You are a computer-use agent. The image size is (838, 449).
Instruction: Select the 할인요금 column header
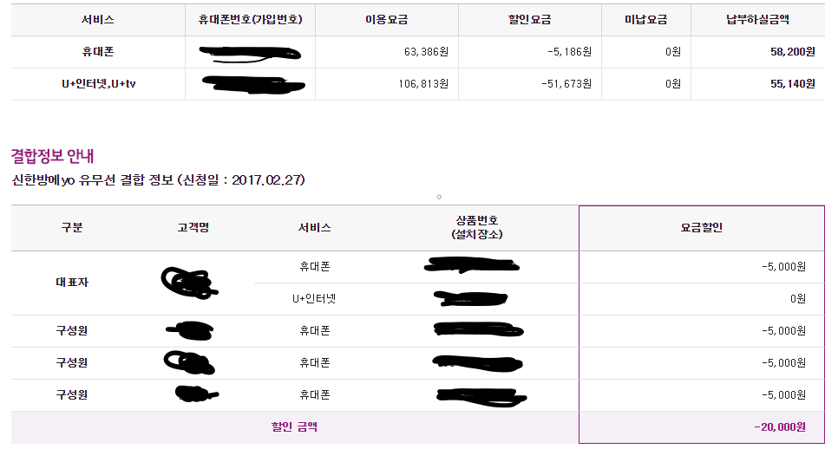click(529, 19)
